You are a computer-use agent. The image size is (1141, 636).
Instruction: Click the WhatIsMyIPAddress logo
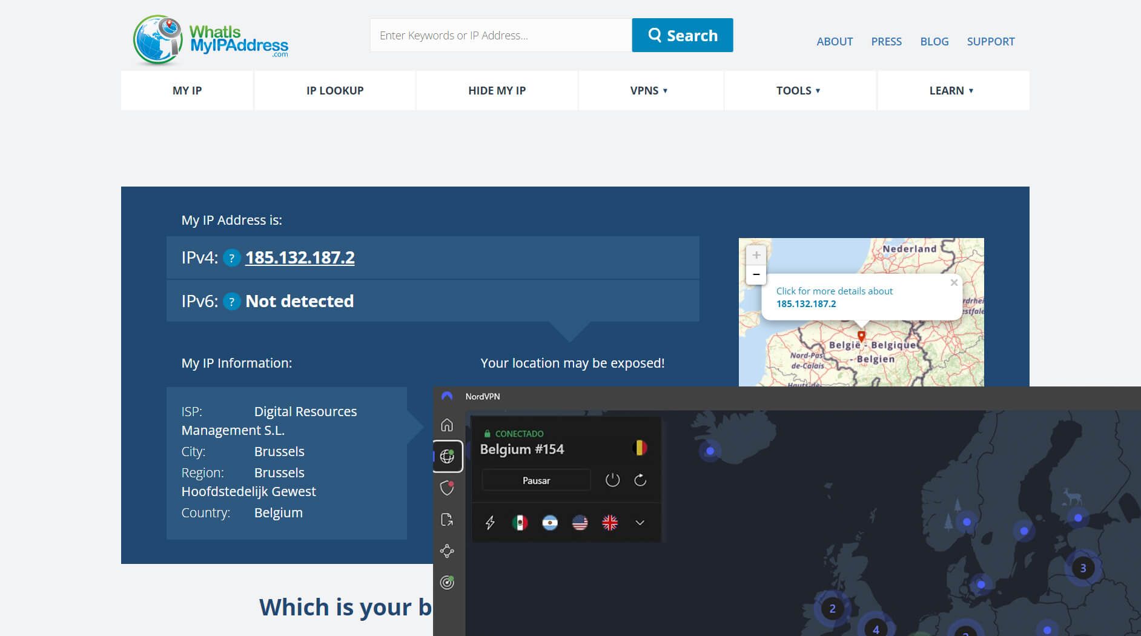211,40
